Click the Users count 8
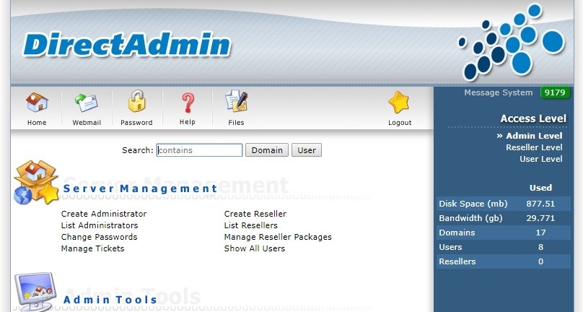The width and height of the screenshot is (583, 312). click(540, 247)
